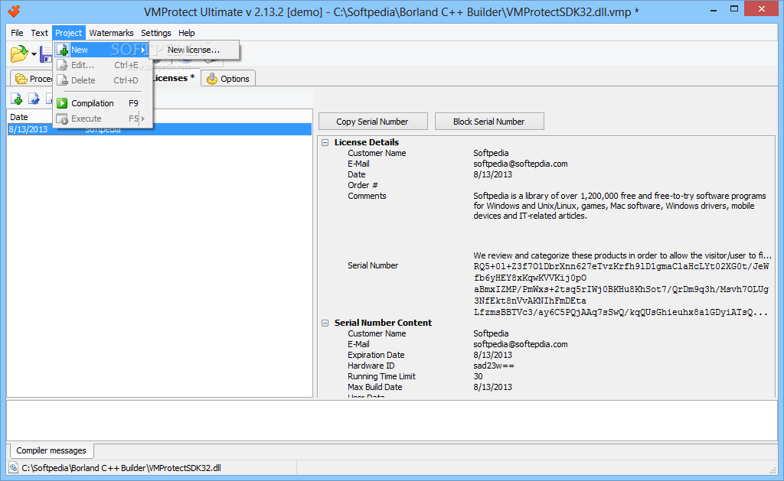784x481 pixels.
Task: Switch to the Procedures tab
Action: pos(32,79)
